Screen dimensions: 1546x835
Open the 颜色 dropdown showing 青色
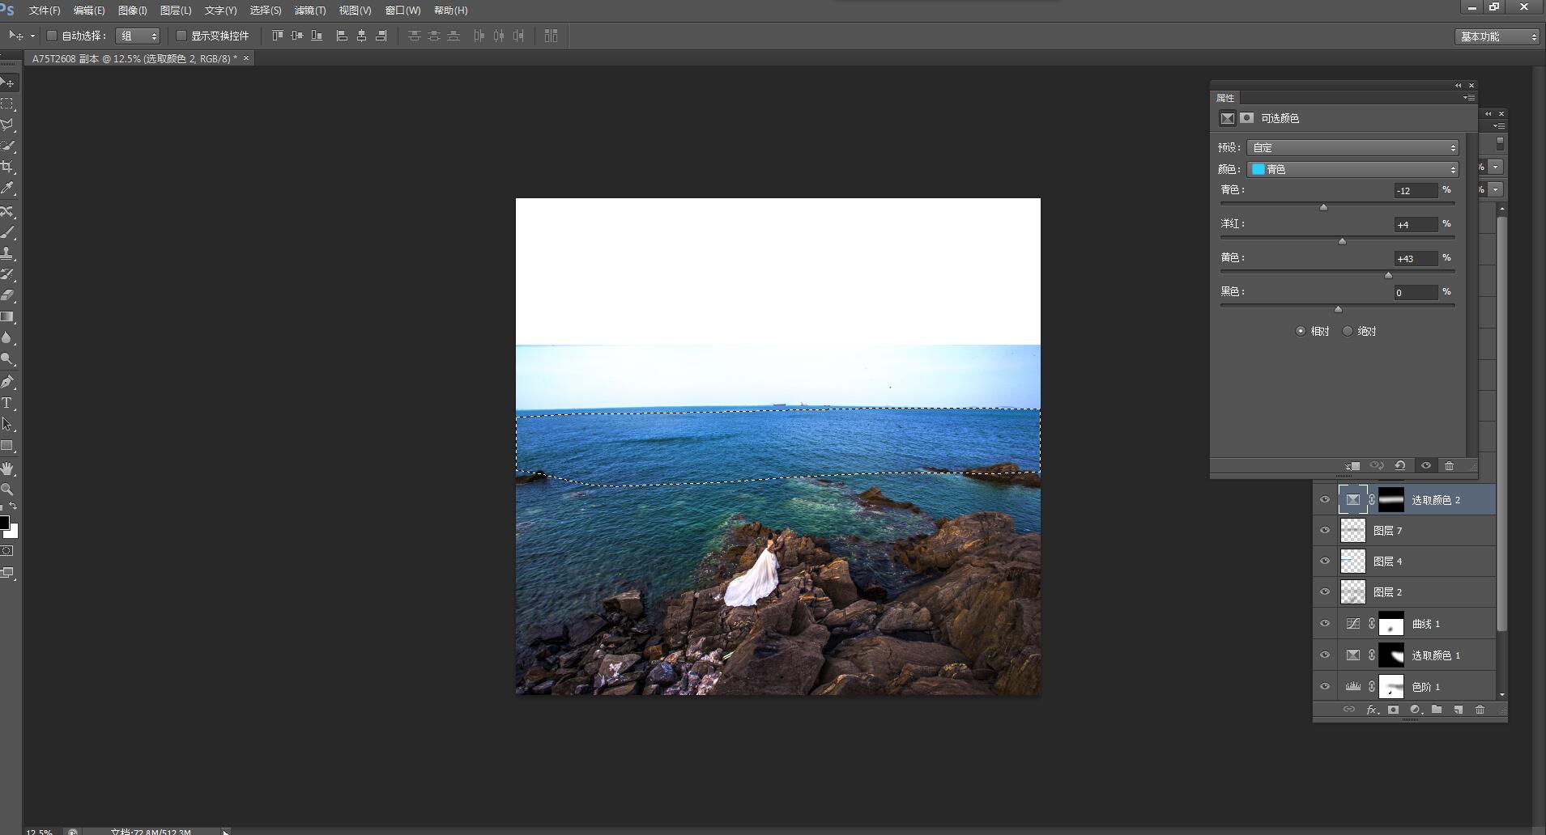point(1352,169)
